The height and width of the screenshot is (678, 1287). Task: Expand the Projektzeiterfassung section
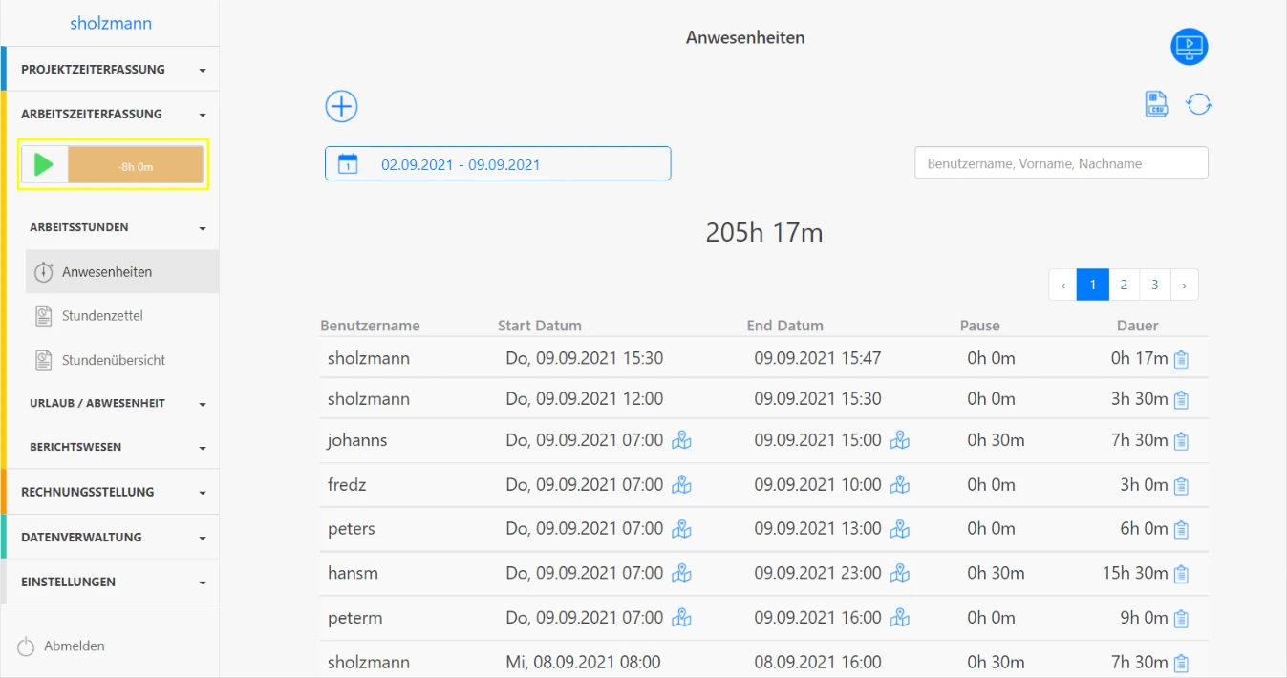pyautogui.click(x=110, y=70)
